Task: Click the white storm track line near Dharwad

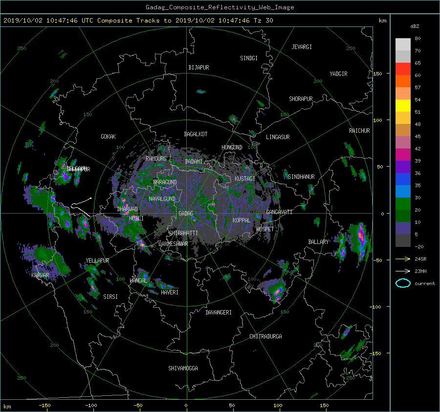Action: click(x=81, y=207)
